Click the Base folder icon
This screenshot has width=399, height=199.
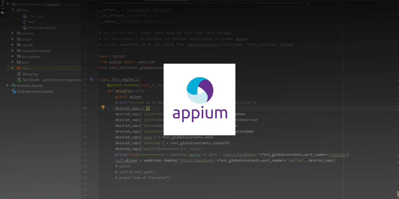click(19, 10)
